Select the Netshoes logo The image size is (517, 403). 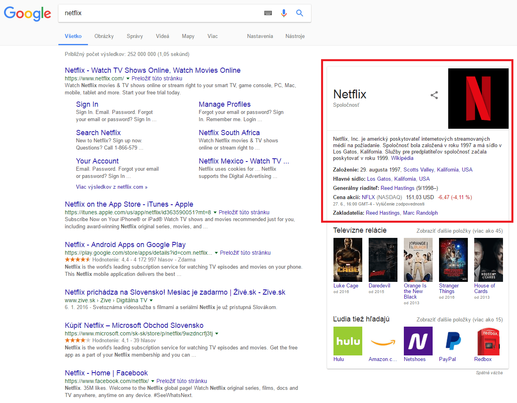click(418, 341)
